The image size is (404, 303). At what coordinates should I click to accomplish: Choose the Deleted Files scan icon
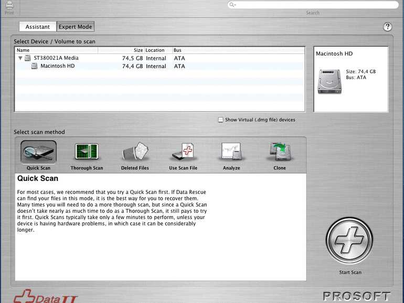135,151
